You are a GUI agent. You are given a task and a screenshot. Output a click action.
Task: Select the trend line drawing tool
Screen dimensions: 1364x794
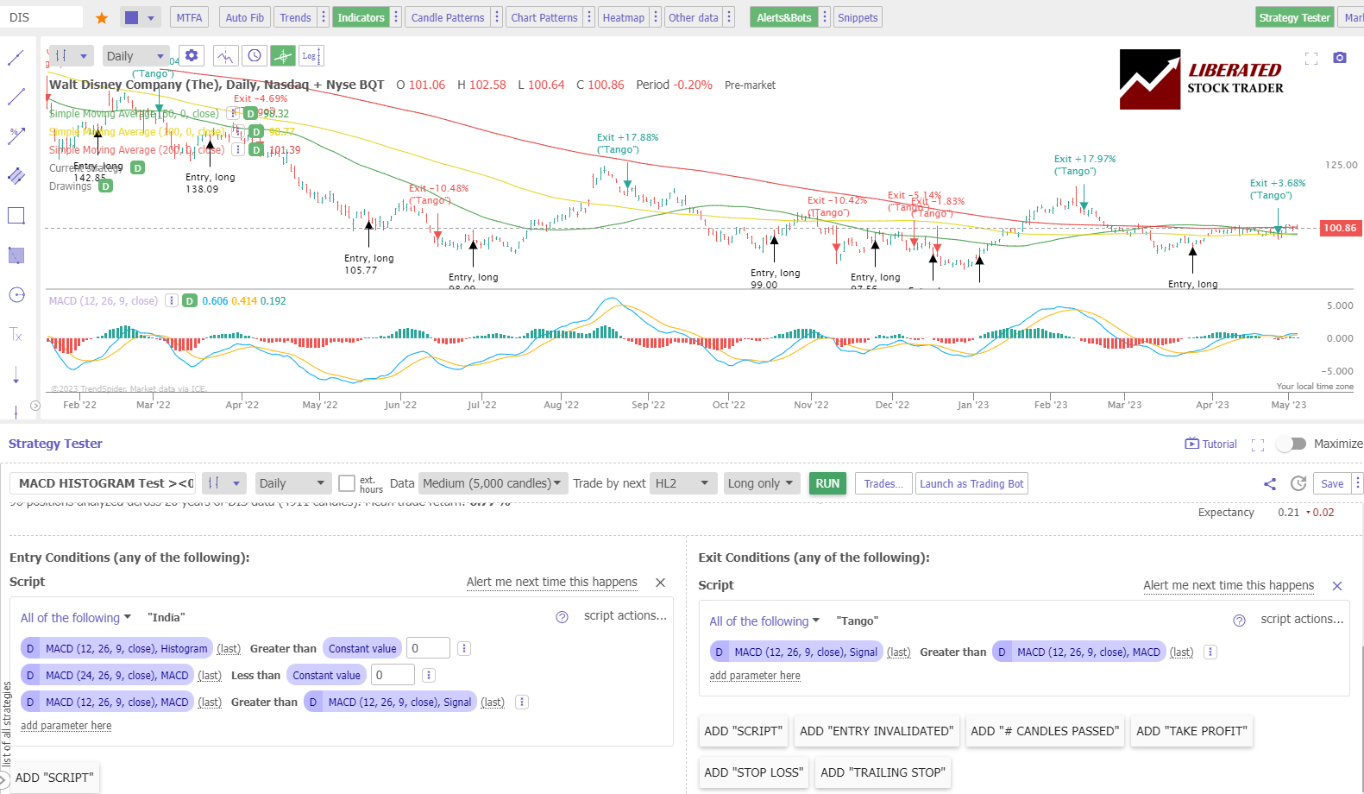16,58
